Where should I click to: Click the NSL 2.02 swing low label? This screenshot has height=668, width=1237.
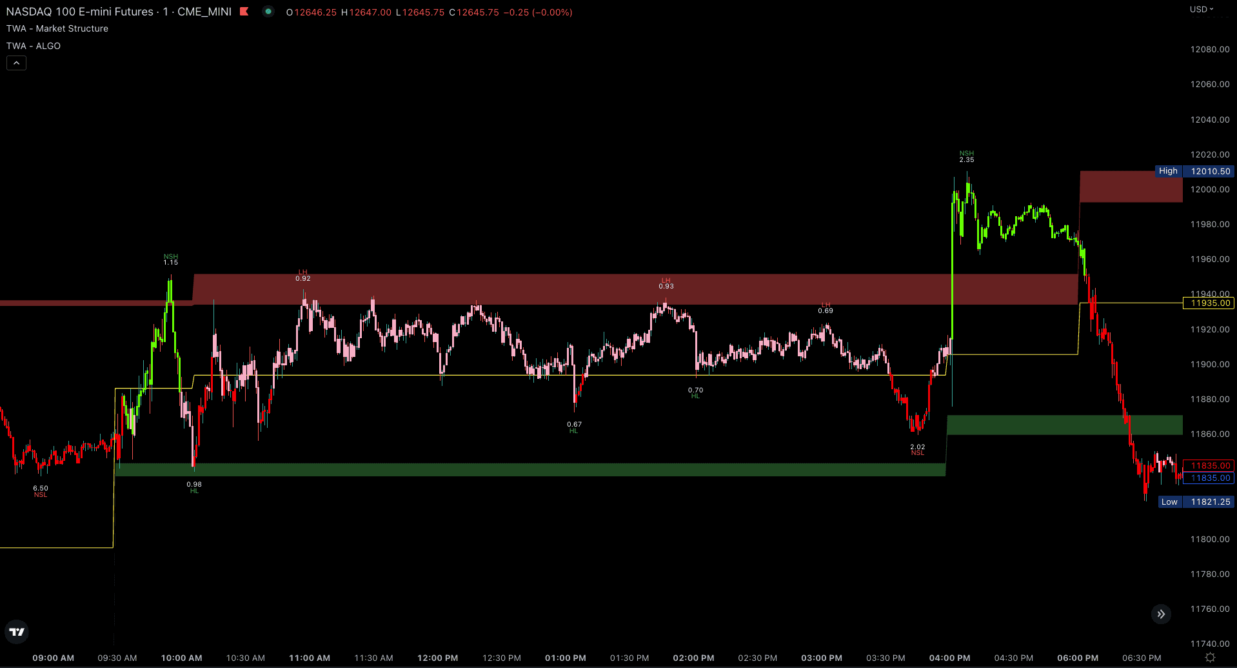[x=917, y=450]
